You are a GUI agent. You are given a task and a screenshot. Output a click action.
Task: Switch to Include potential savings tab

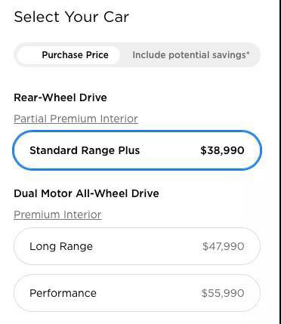[x=190, y=55]
